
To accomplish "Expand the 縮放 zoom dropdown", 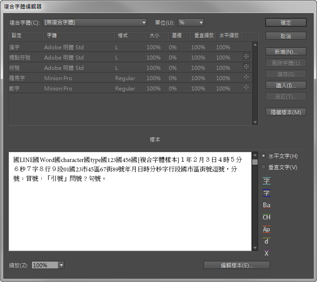I will (61, 265).
